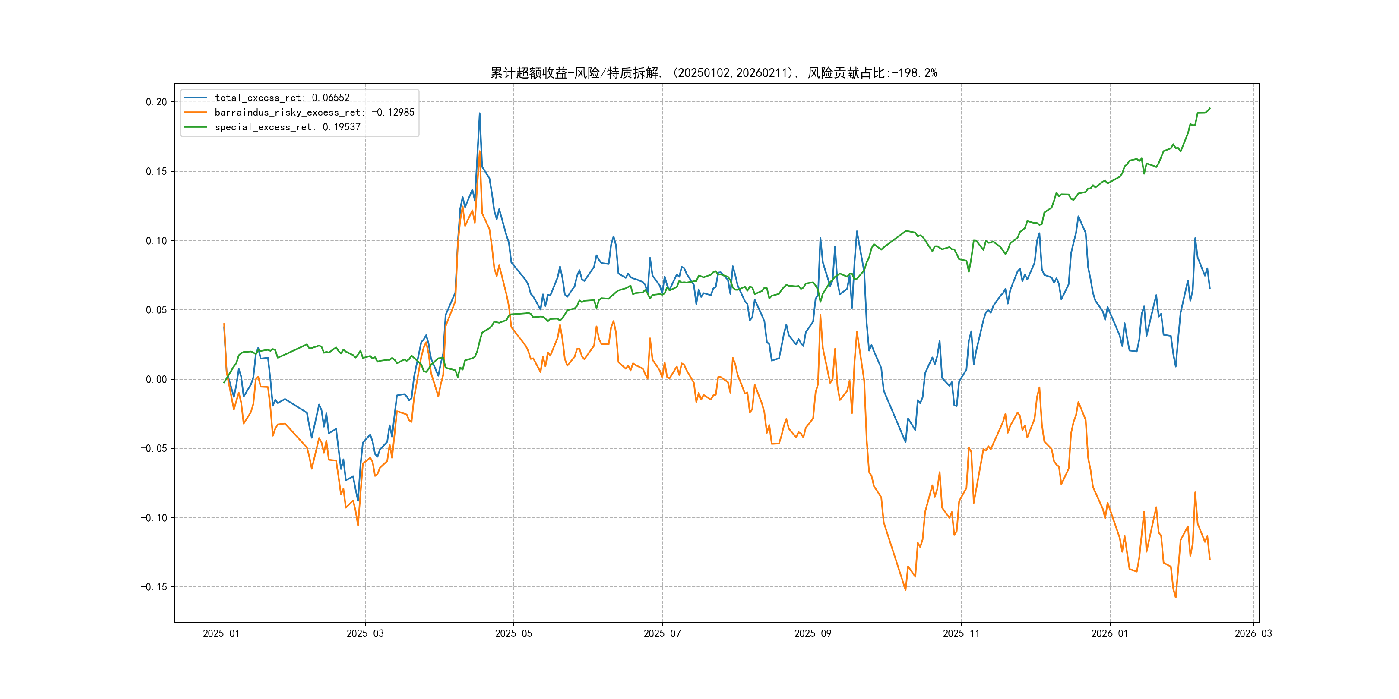The width and height of the screenshot is (1399, 699).
Task: Click the 0.20 y-axis tick label
Action: (x=156, y=102)
